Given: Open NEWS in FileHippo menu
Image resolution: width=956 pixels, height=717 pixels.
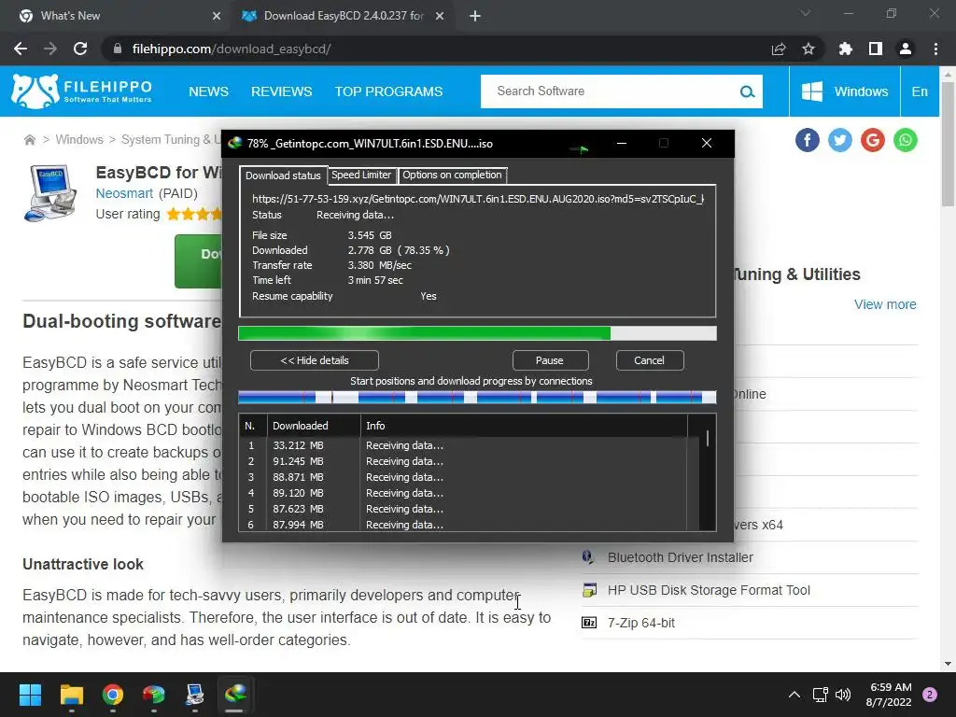Looking at the screenshot, I should click(x=208, y=91).
